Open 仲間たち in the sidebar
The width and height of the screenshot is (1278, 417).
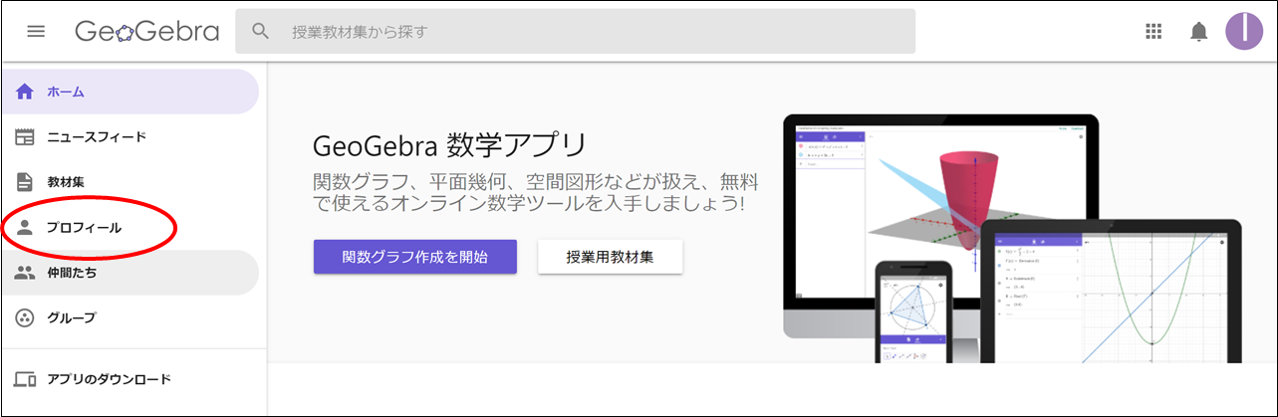pyautogui.click(x=129, y=273)
